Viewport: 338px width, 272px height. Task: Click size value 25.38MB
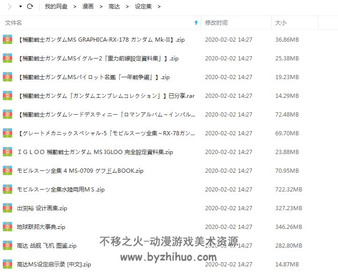click(x=287, y=59)
